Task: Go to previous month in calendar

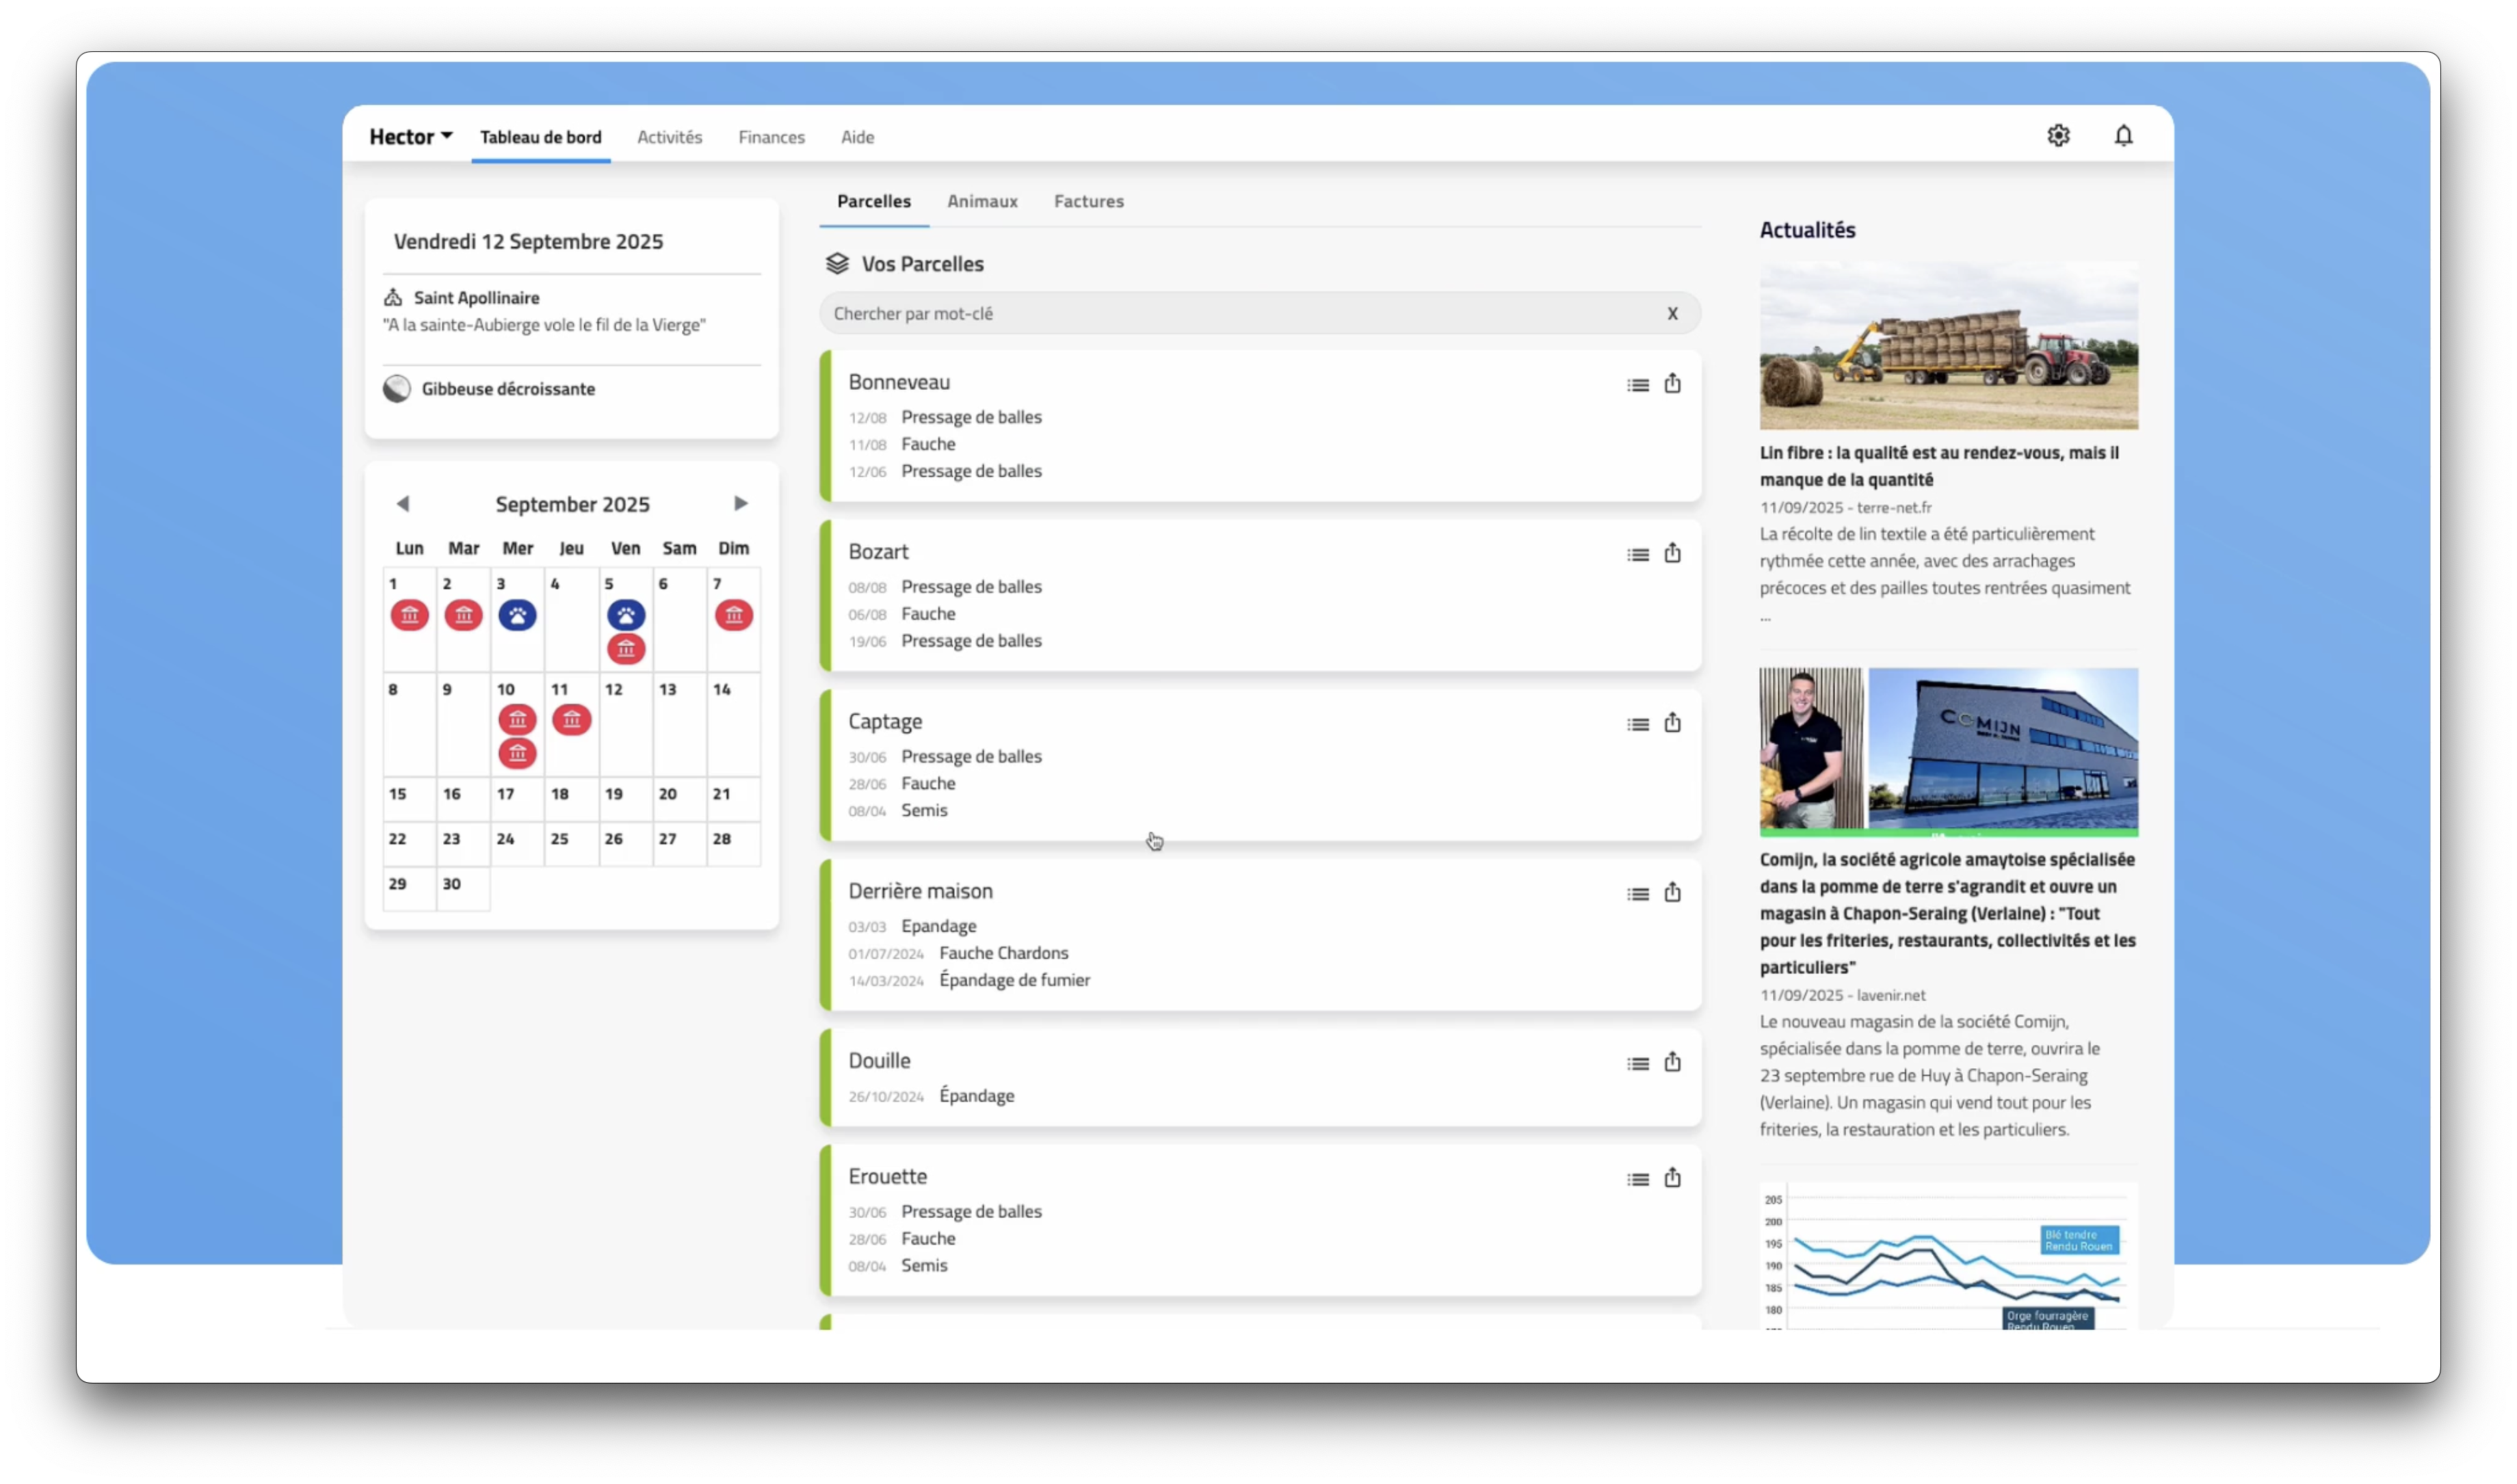Action: tap(403, 504)
